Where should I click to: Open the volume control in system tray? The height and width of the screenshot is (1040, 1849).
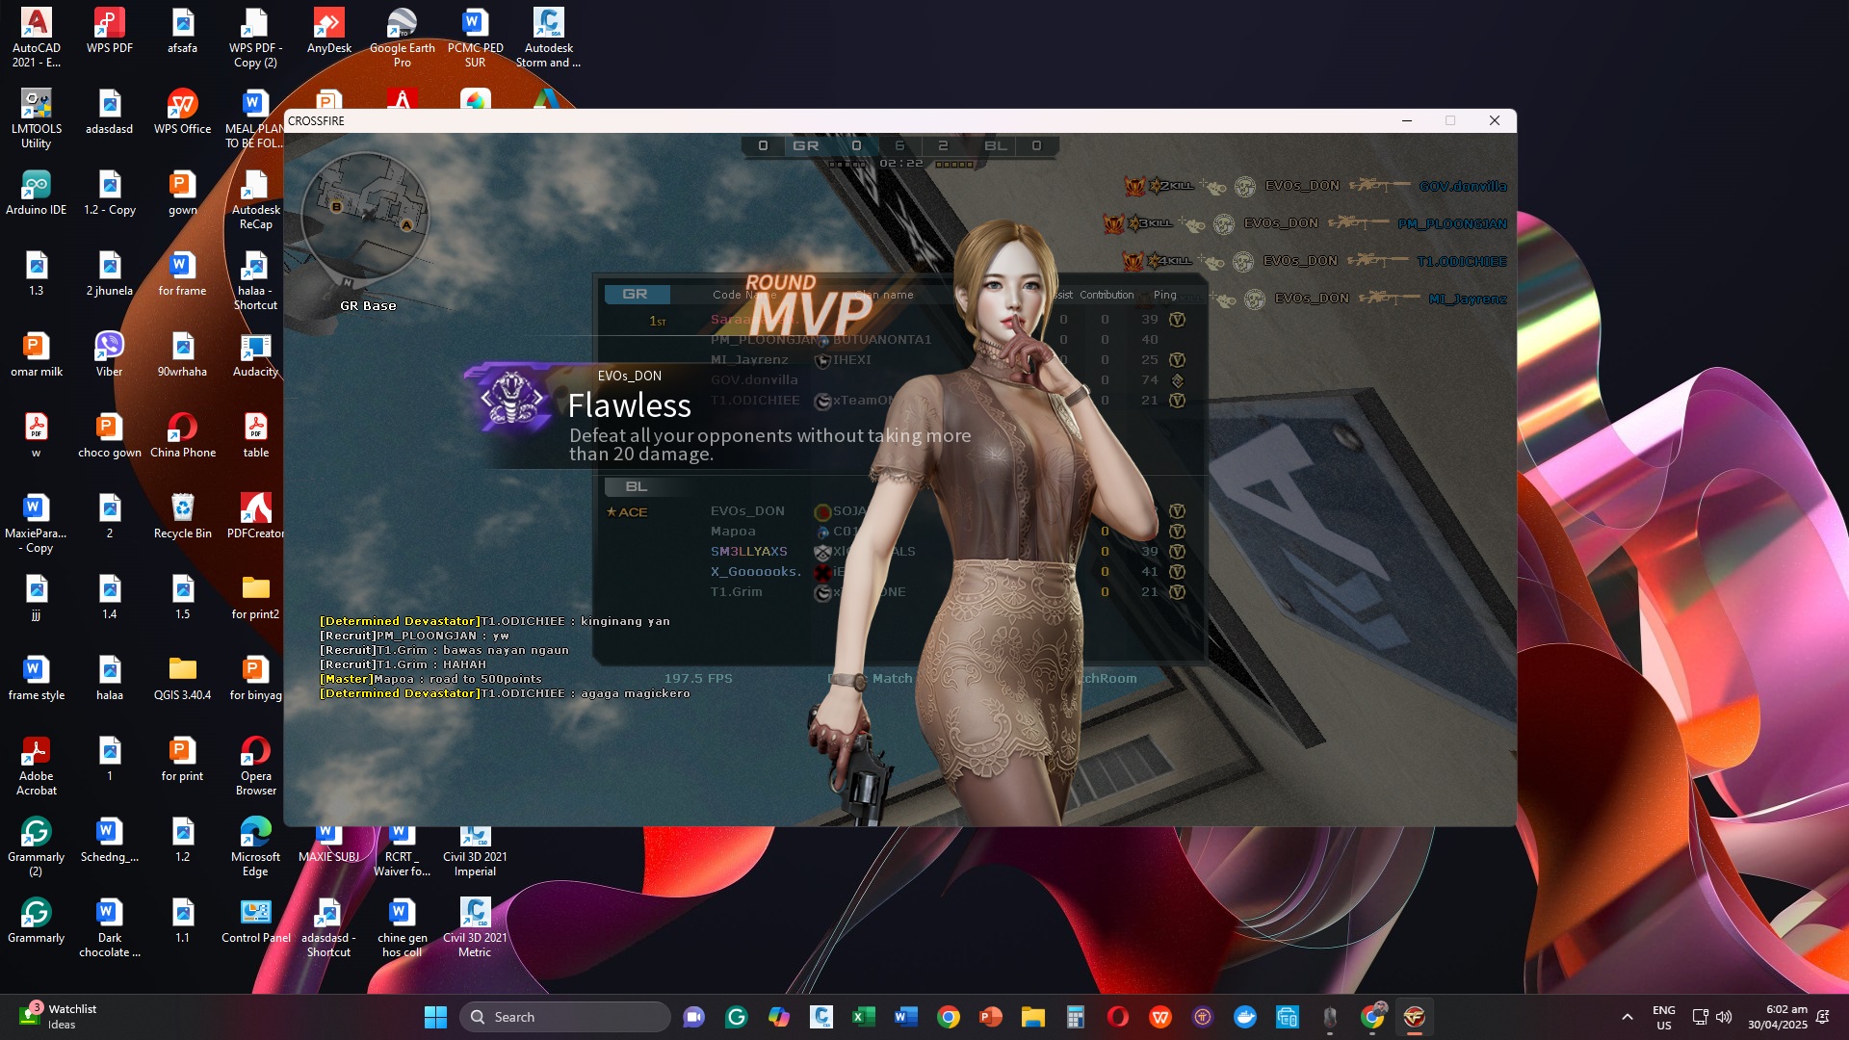pos(1724,1017)
